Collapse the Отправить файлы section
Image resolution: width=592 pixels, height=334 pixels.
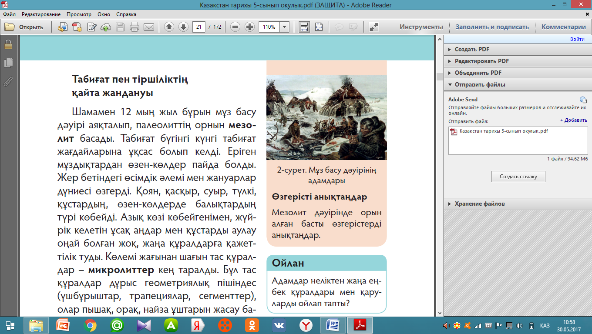[480, 85]
